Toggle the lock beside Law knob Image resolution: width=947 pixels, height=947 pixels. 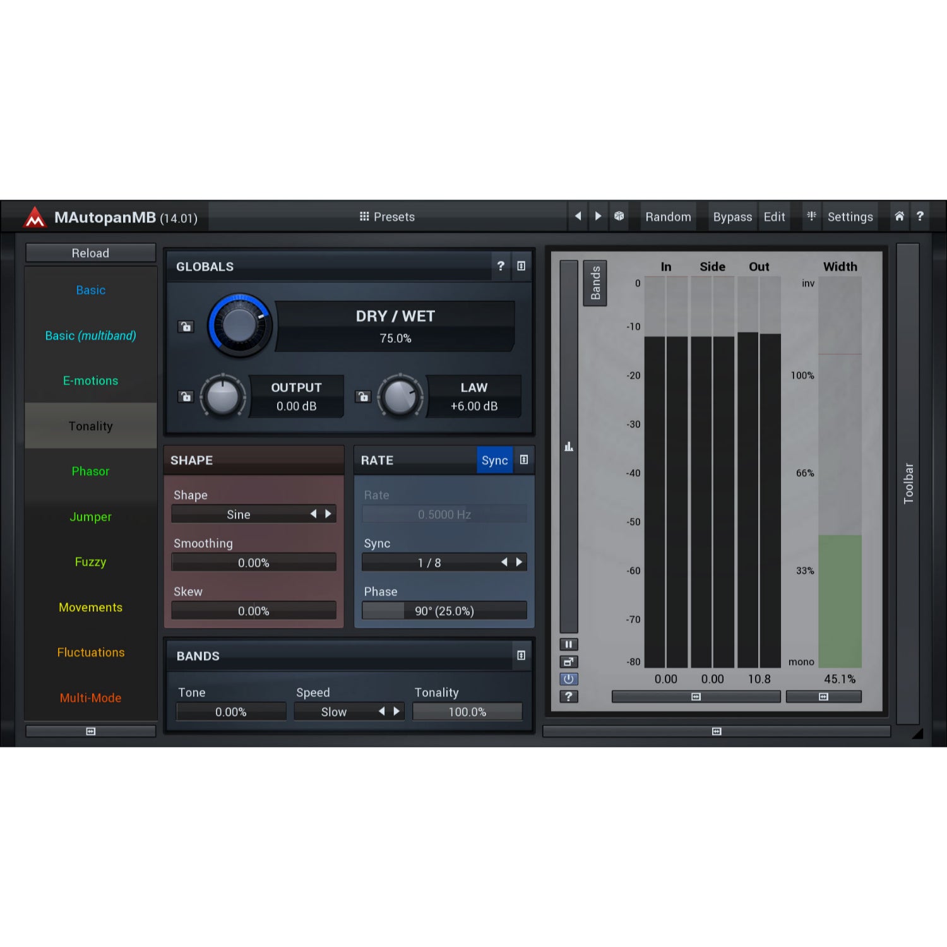(363, 396)
